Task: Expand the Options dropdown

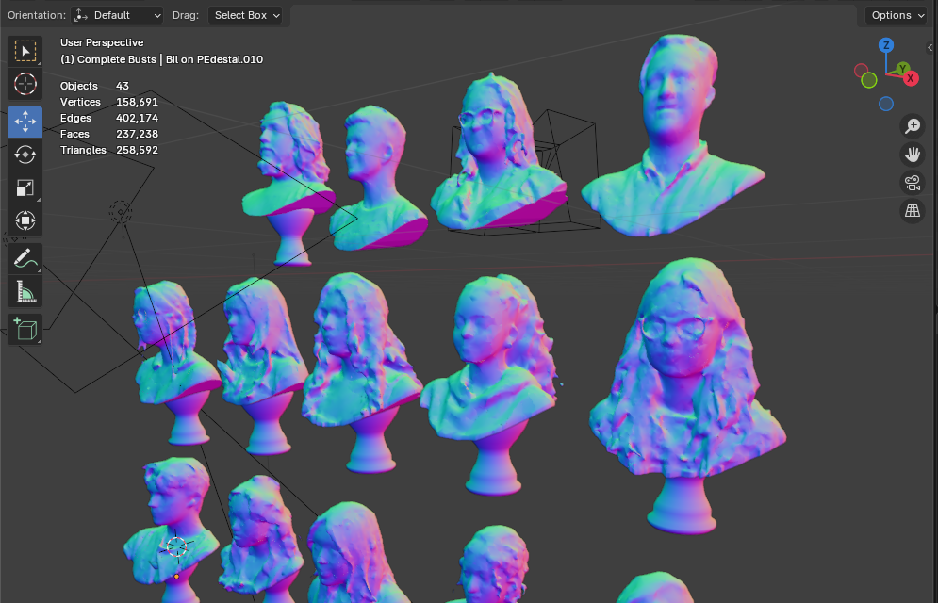Action: pyautogui.click(x=897, y=15)
